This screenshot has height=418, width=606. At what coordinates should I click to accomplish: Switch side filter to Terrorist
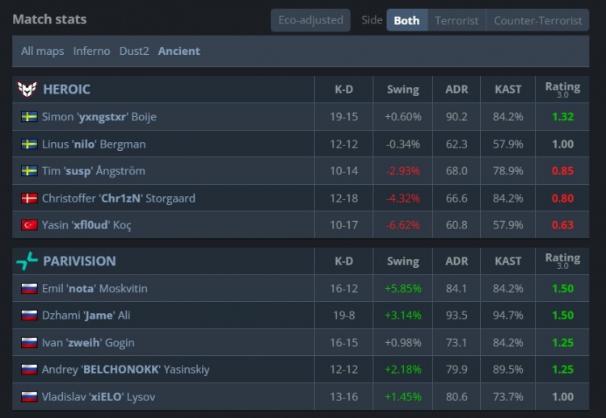(x=457, y=20)
